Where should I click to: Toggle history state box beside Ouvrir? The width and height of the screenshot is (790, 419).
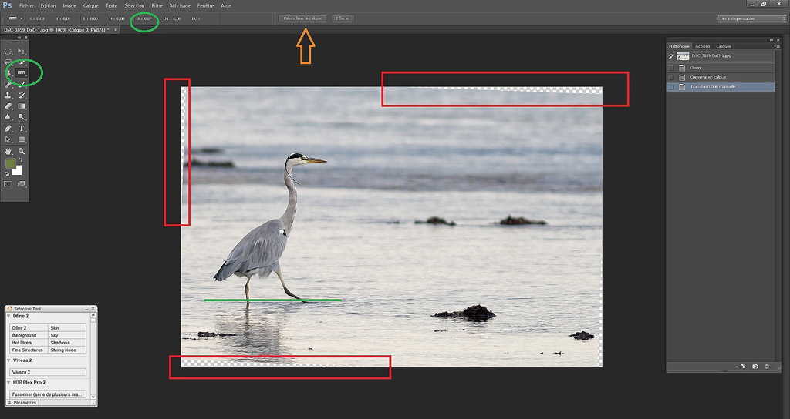pyautogui.click(x=671, y=68)
